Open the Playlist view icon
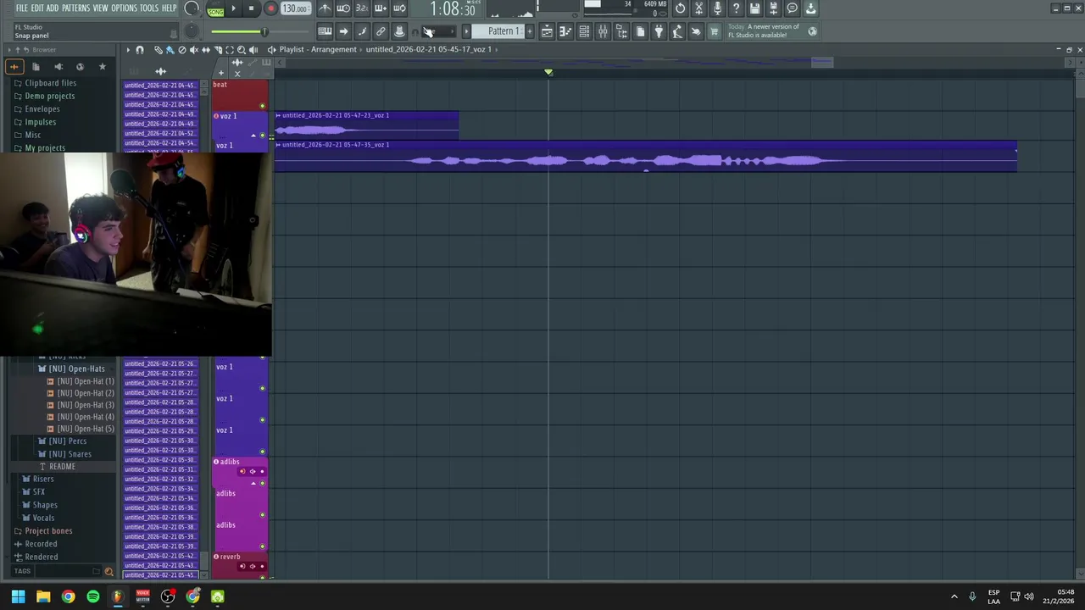This screenshot has width=1085, height=610. click(547, 31)
